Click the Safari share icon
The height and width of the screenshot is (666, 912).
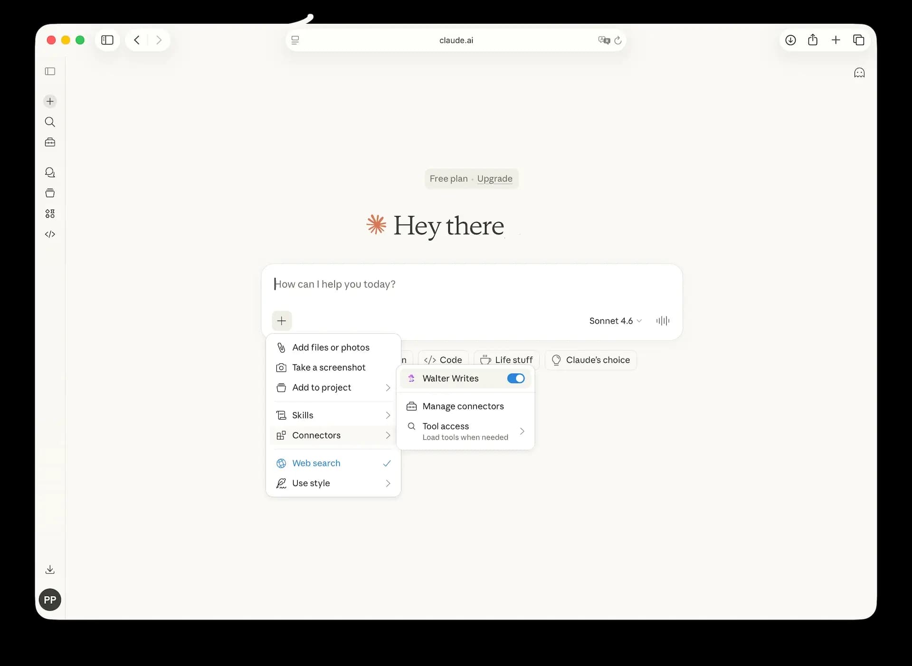coord(813,40)
